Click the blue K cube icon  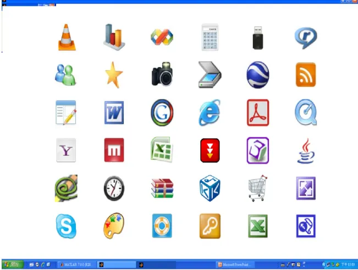click(210, 188)
